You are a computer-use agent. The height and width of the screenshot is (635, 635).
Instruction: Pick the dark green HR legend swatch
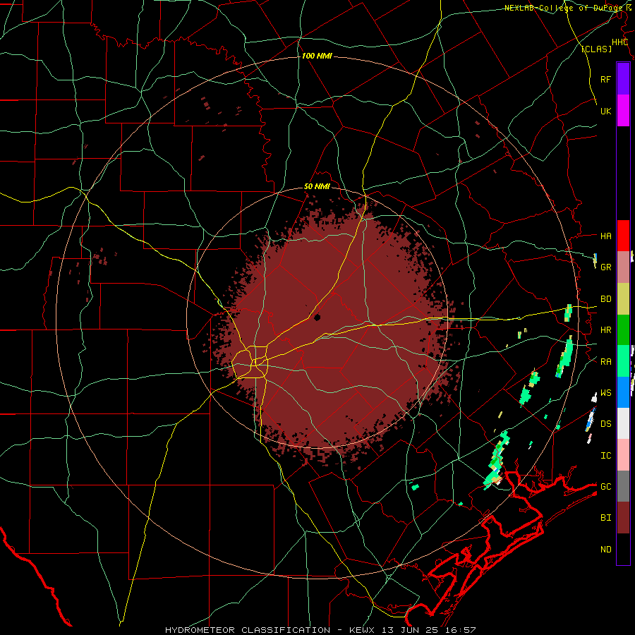pos(623,330)
